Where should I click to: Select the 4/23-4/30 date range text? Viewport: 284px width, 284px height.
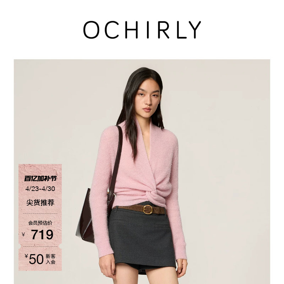(40, 189)
